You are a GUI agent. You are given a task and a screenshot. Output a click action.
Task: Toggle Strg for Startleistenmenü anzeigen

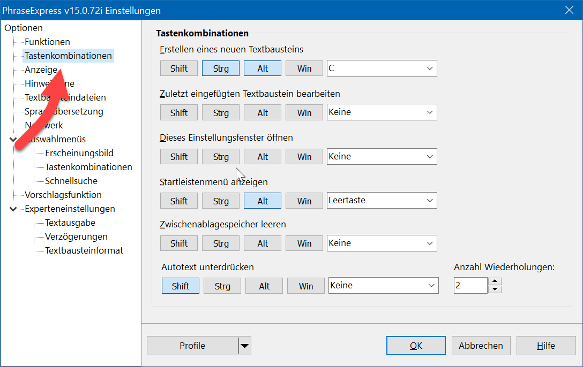pos(221,201)
